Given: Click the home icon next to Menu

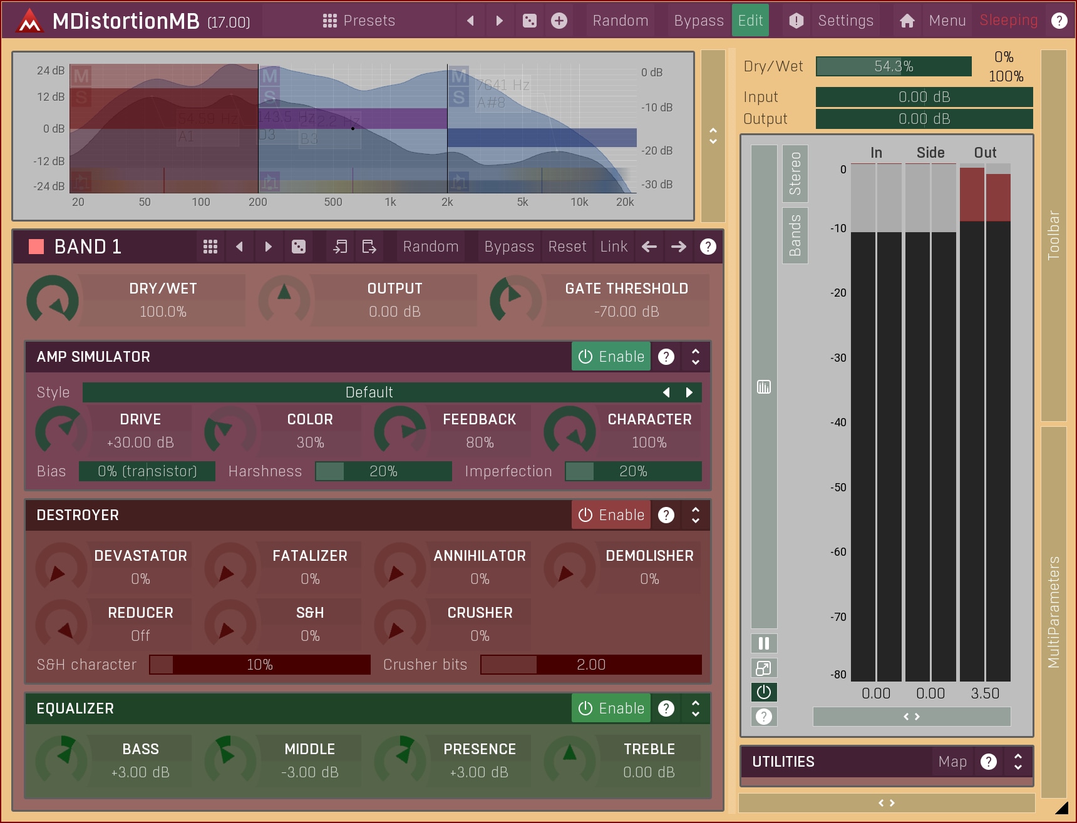Looking at the screenshot, I should click(x=907, y=21).
